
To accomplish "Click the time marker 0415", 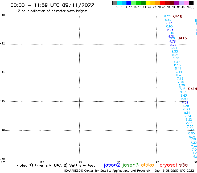I will click(182, 38).
